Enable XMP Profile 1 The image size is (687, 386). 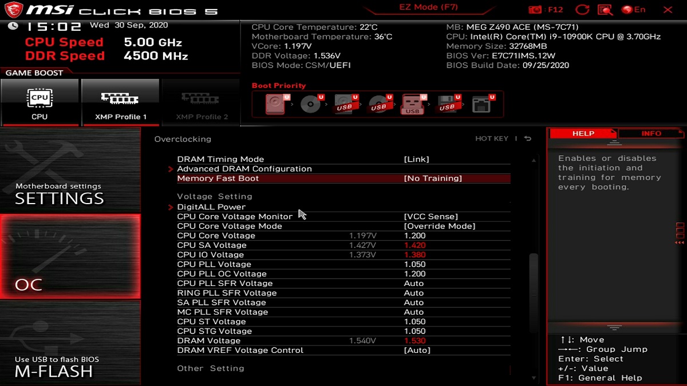120,102
